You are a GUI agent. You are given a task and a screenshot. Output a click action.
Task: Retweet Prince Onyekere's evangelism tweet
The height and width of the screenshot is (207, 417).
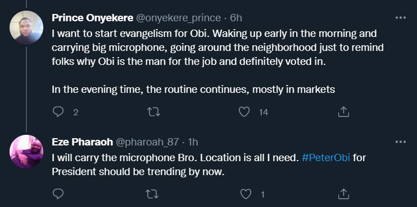[154, 112]
